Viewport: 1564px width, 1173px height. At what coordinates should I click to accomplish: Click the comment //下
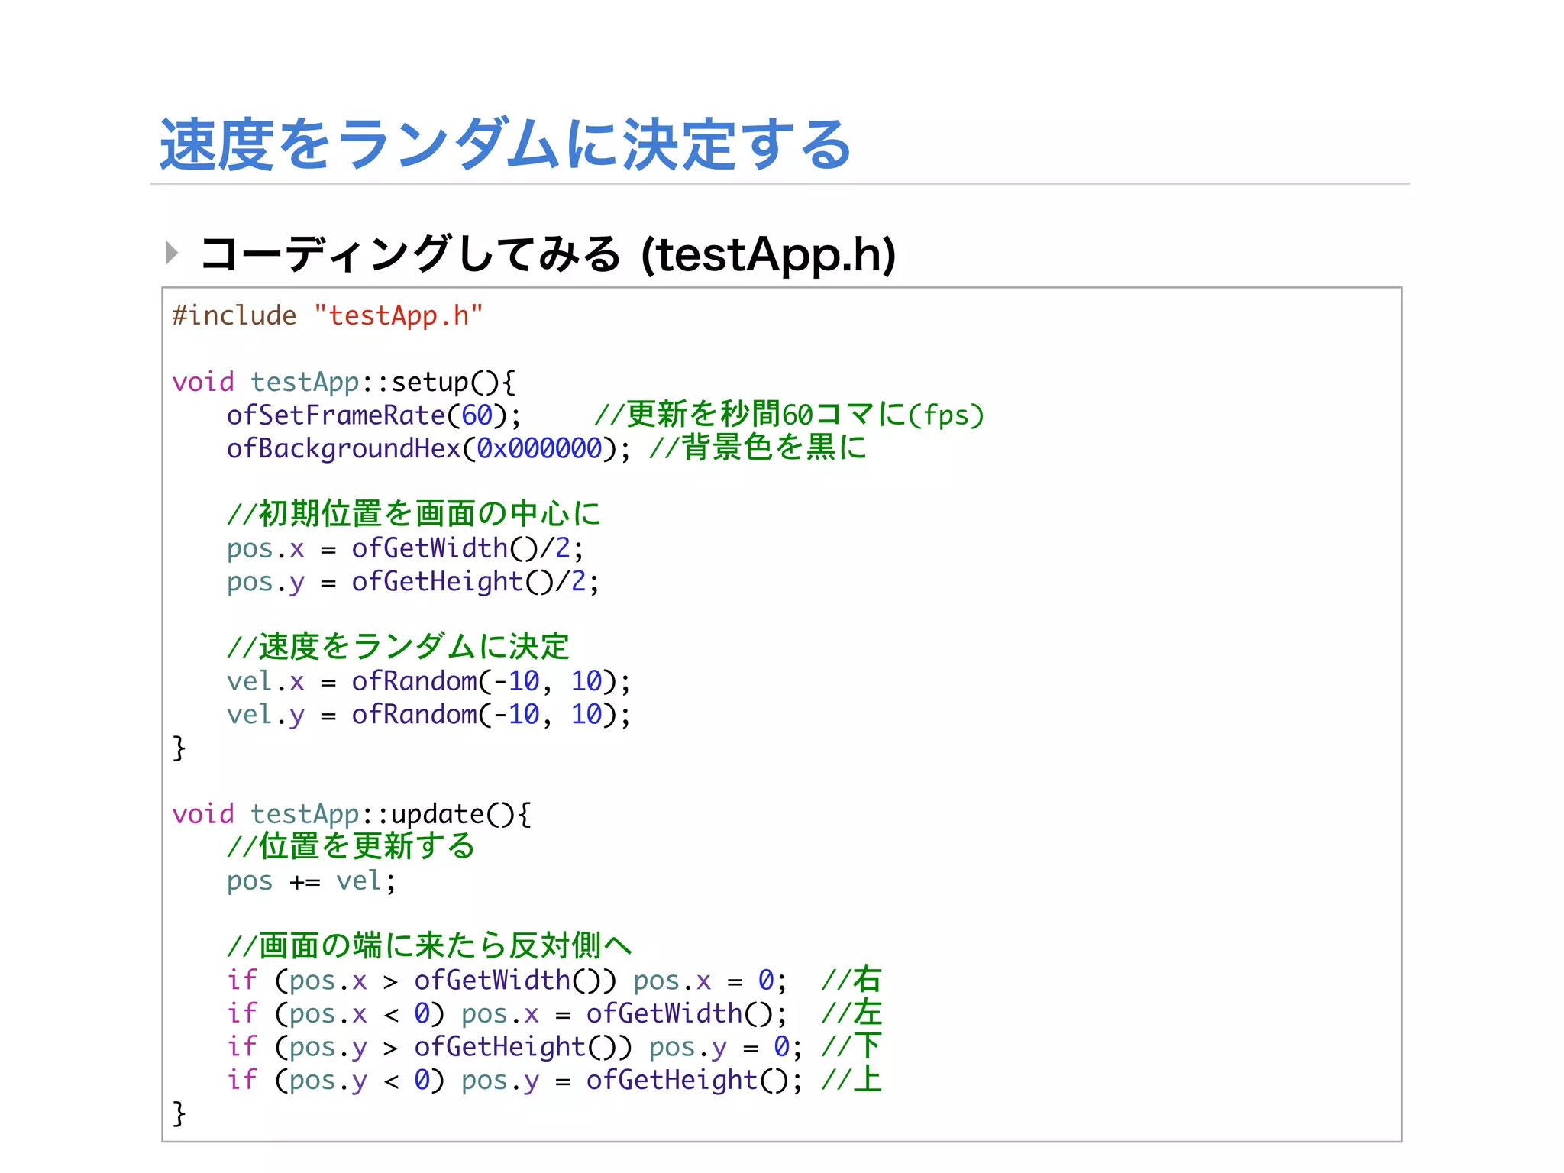[851, 1047]
